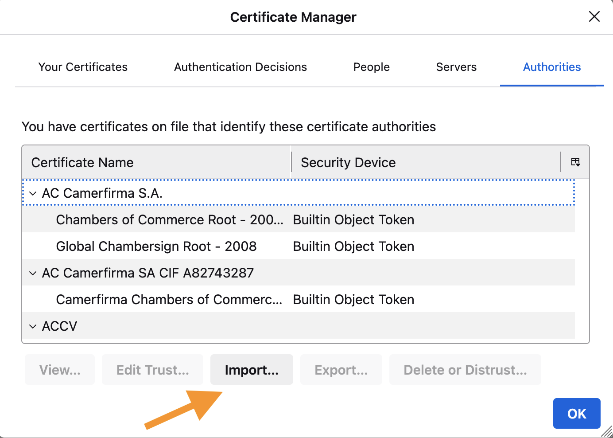Viewport: 613px width, 438px height.
Task: Open the column picker icon
Action: pos(575,162)
